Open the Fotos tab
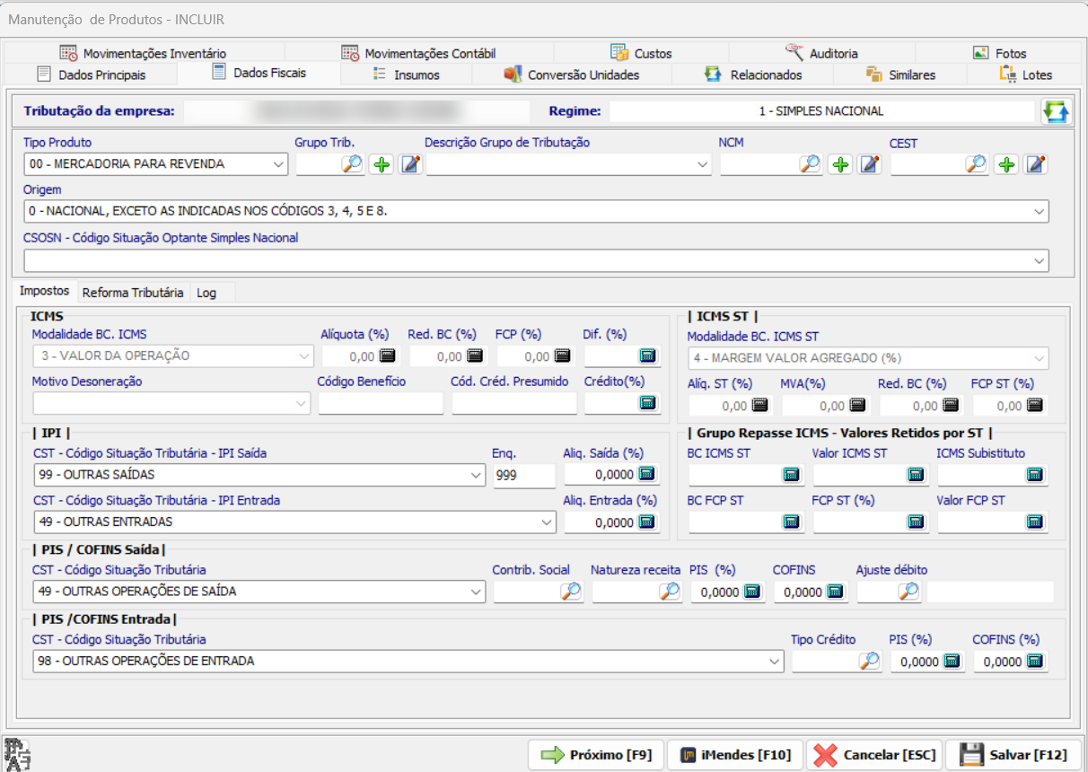Screen dimensions: 1088x772 [999, 53]
